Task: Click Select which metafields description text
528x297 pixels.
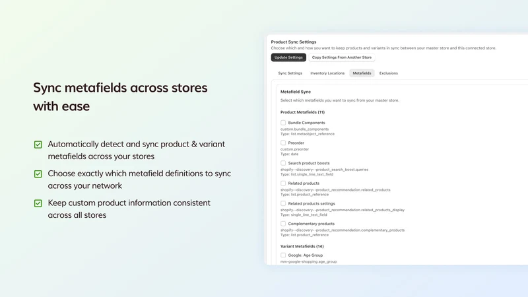Action: [339, 100]
